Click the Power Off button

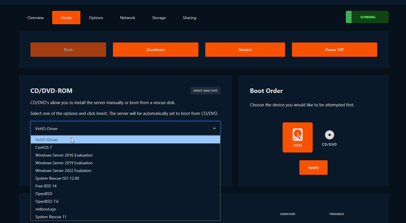(x=334, y=50)
